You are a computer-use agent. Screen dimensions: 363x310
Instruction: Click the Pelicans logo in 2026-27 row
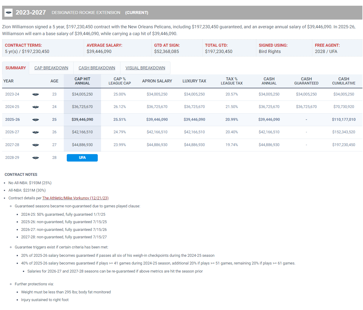pos(35,132)
